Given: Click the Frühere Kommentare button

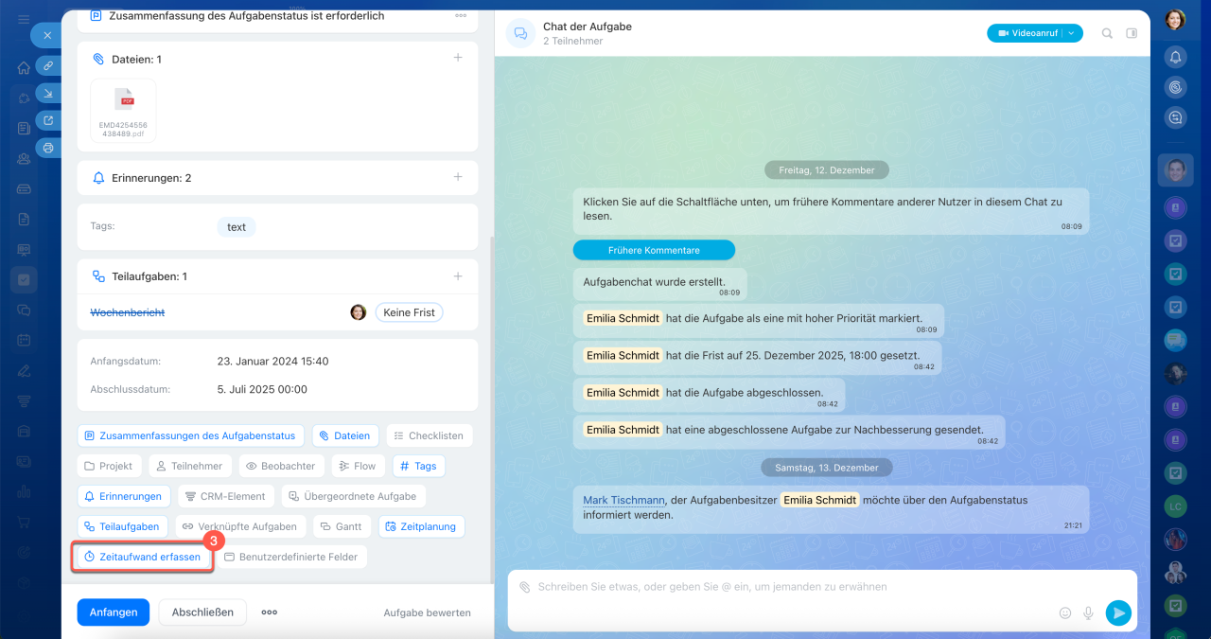Looking at the screenshot, I should click(x=654, y=250).
